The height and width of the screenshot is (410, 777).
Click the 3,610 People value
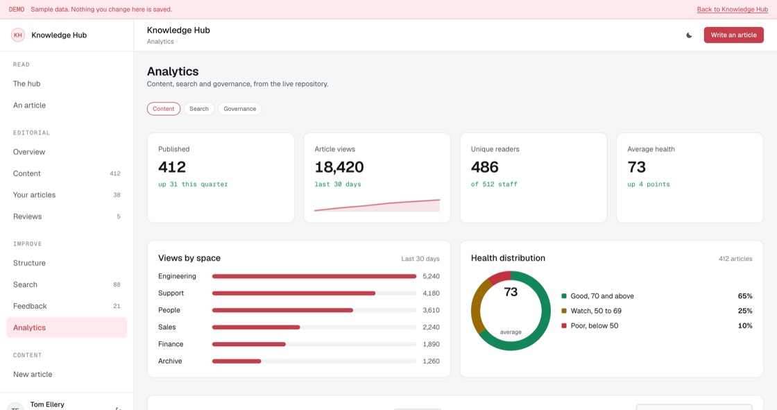(x=431, y=310)
